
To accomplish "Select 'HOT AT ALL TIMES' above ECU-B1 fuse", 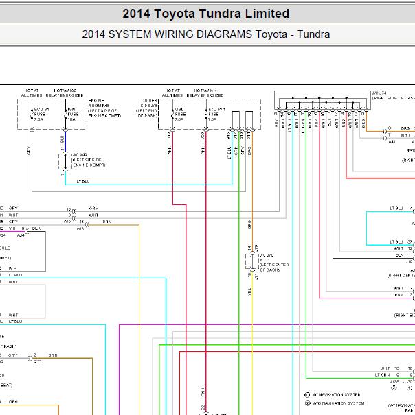I will click(32, 93).
